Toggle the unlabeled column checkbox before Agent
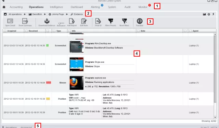 [185, 31]
